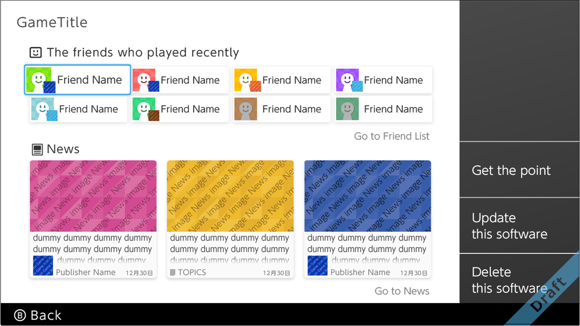Viewport: 580px width, 326px height.
Task: Follow the Go to Friend List link
Action: click(392, 136)
